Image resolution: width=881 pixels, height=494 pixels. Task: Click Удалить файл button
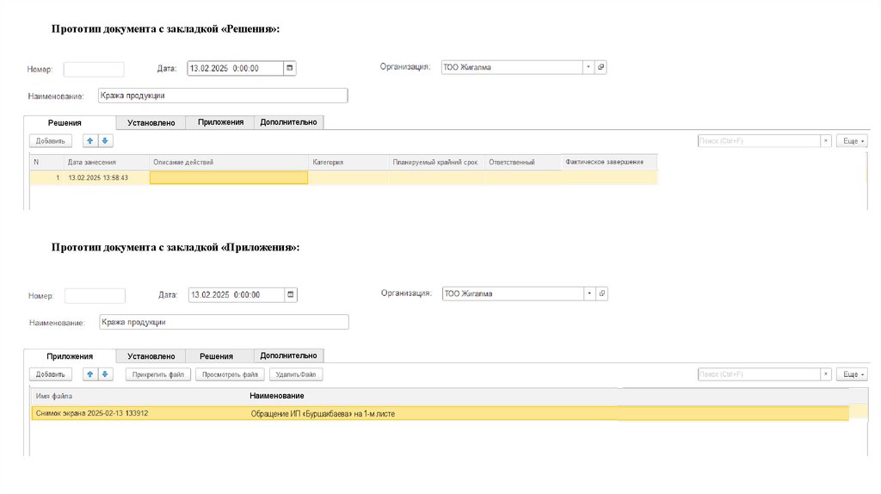click(x=296, y=374)
